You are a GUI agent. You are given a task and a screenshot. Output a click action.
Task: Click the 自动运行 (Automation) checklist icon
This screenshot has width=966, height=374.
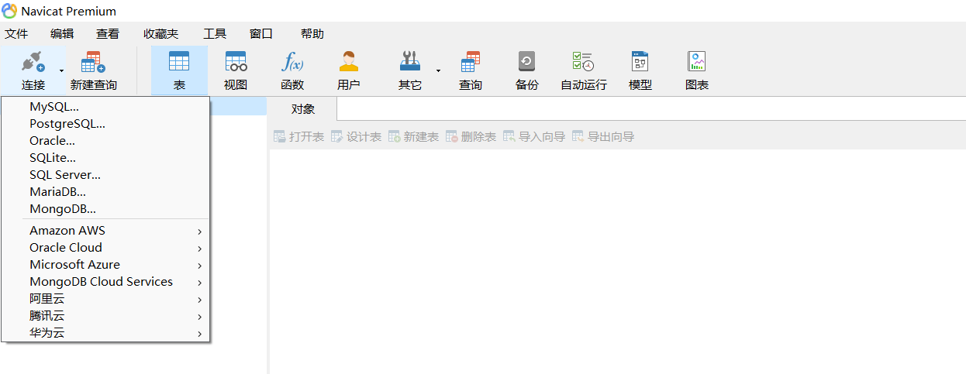pos(583,62)
